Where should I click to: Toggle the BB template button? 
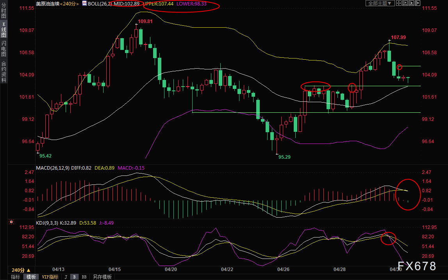pyautogui.click(x=84, y=277)
